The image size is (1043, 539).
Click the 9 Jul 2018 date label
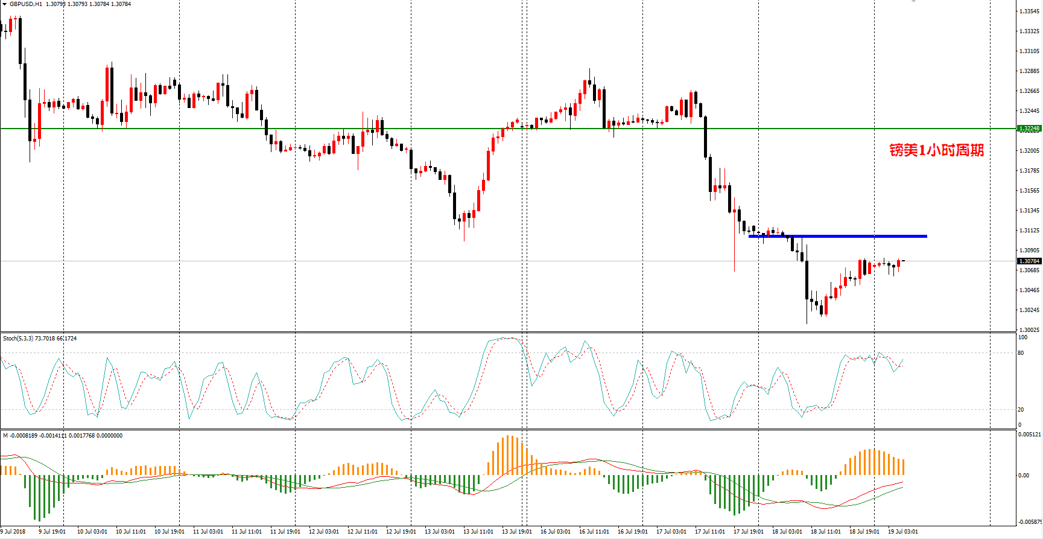tap(13, 532)
